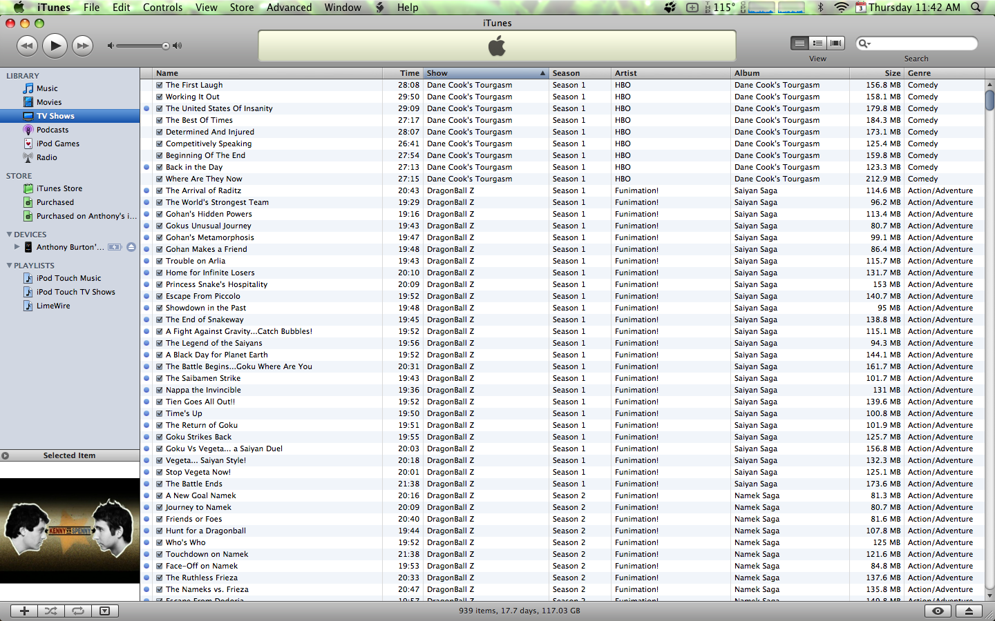Eject Anthony Burton's iPod
The height and width of the screenshot is (621, 995).
(131, 247)
